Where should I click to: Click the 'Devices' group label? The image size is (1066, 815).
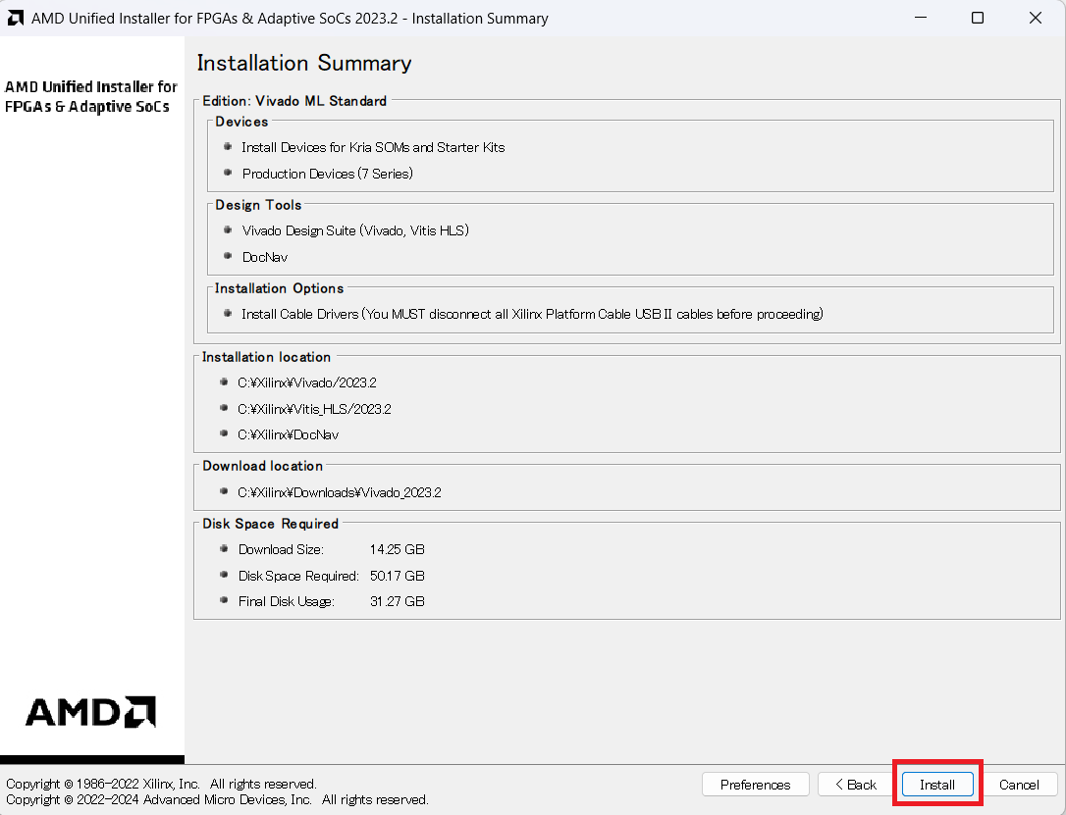(x=241, y=122)
